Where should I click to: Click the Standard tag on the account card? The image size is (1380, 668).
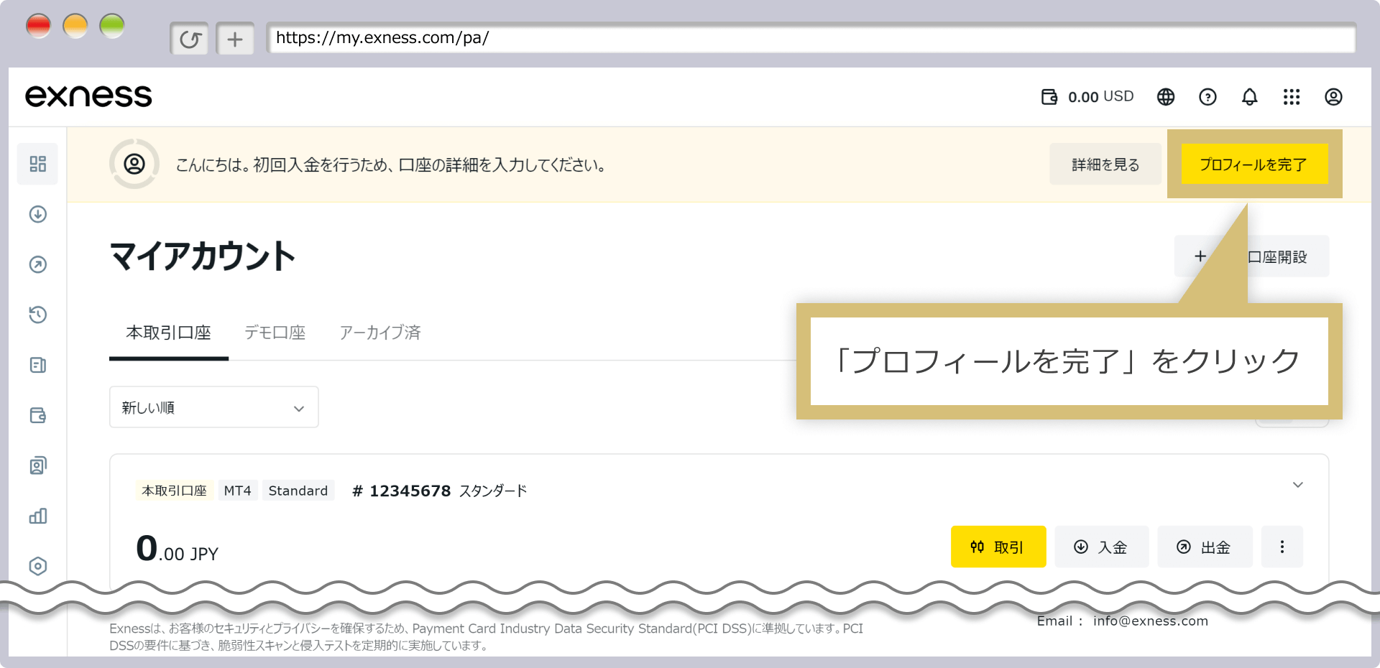(298, 491)
